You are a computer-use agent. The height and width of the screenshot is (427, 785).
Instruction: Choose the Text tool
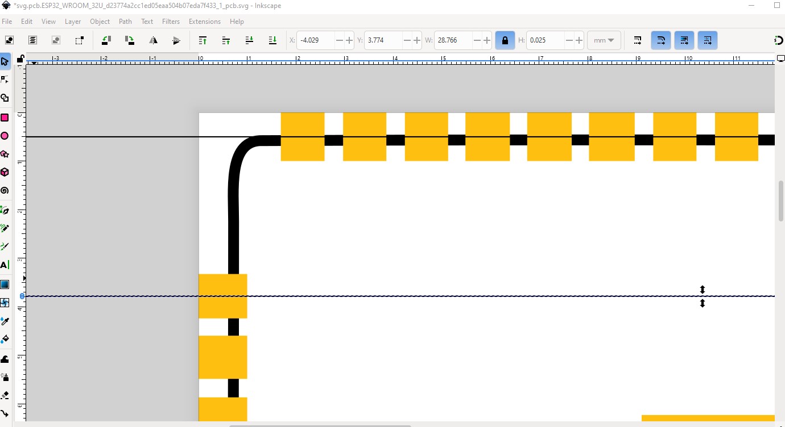(5, 265)
